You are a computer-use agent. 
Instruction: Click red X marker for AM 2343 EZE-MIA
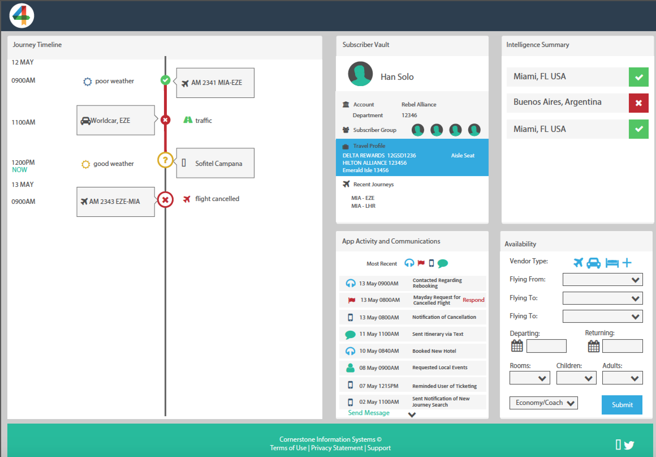tap(165, 199)
